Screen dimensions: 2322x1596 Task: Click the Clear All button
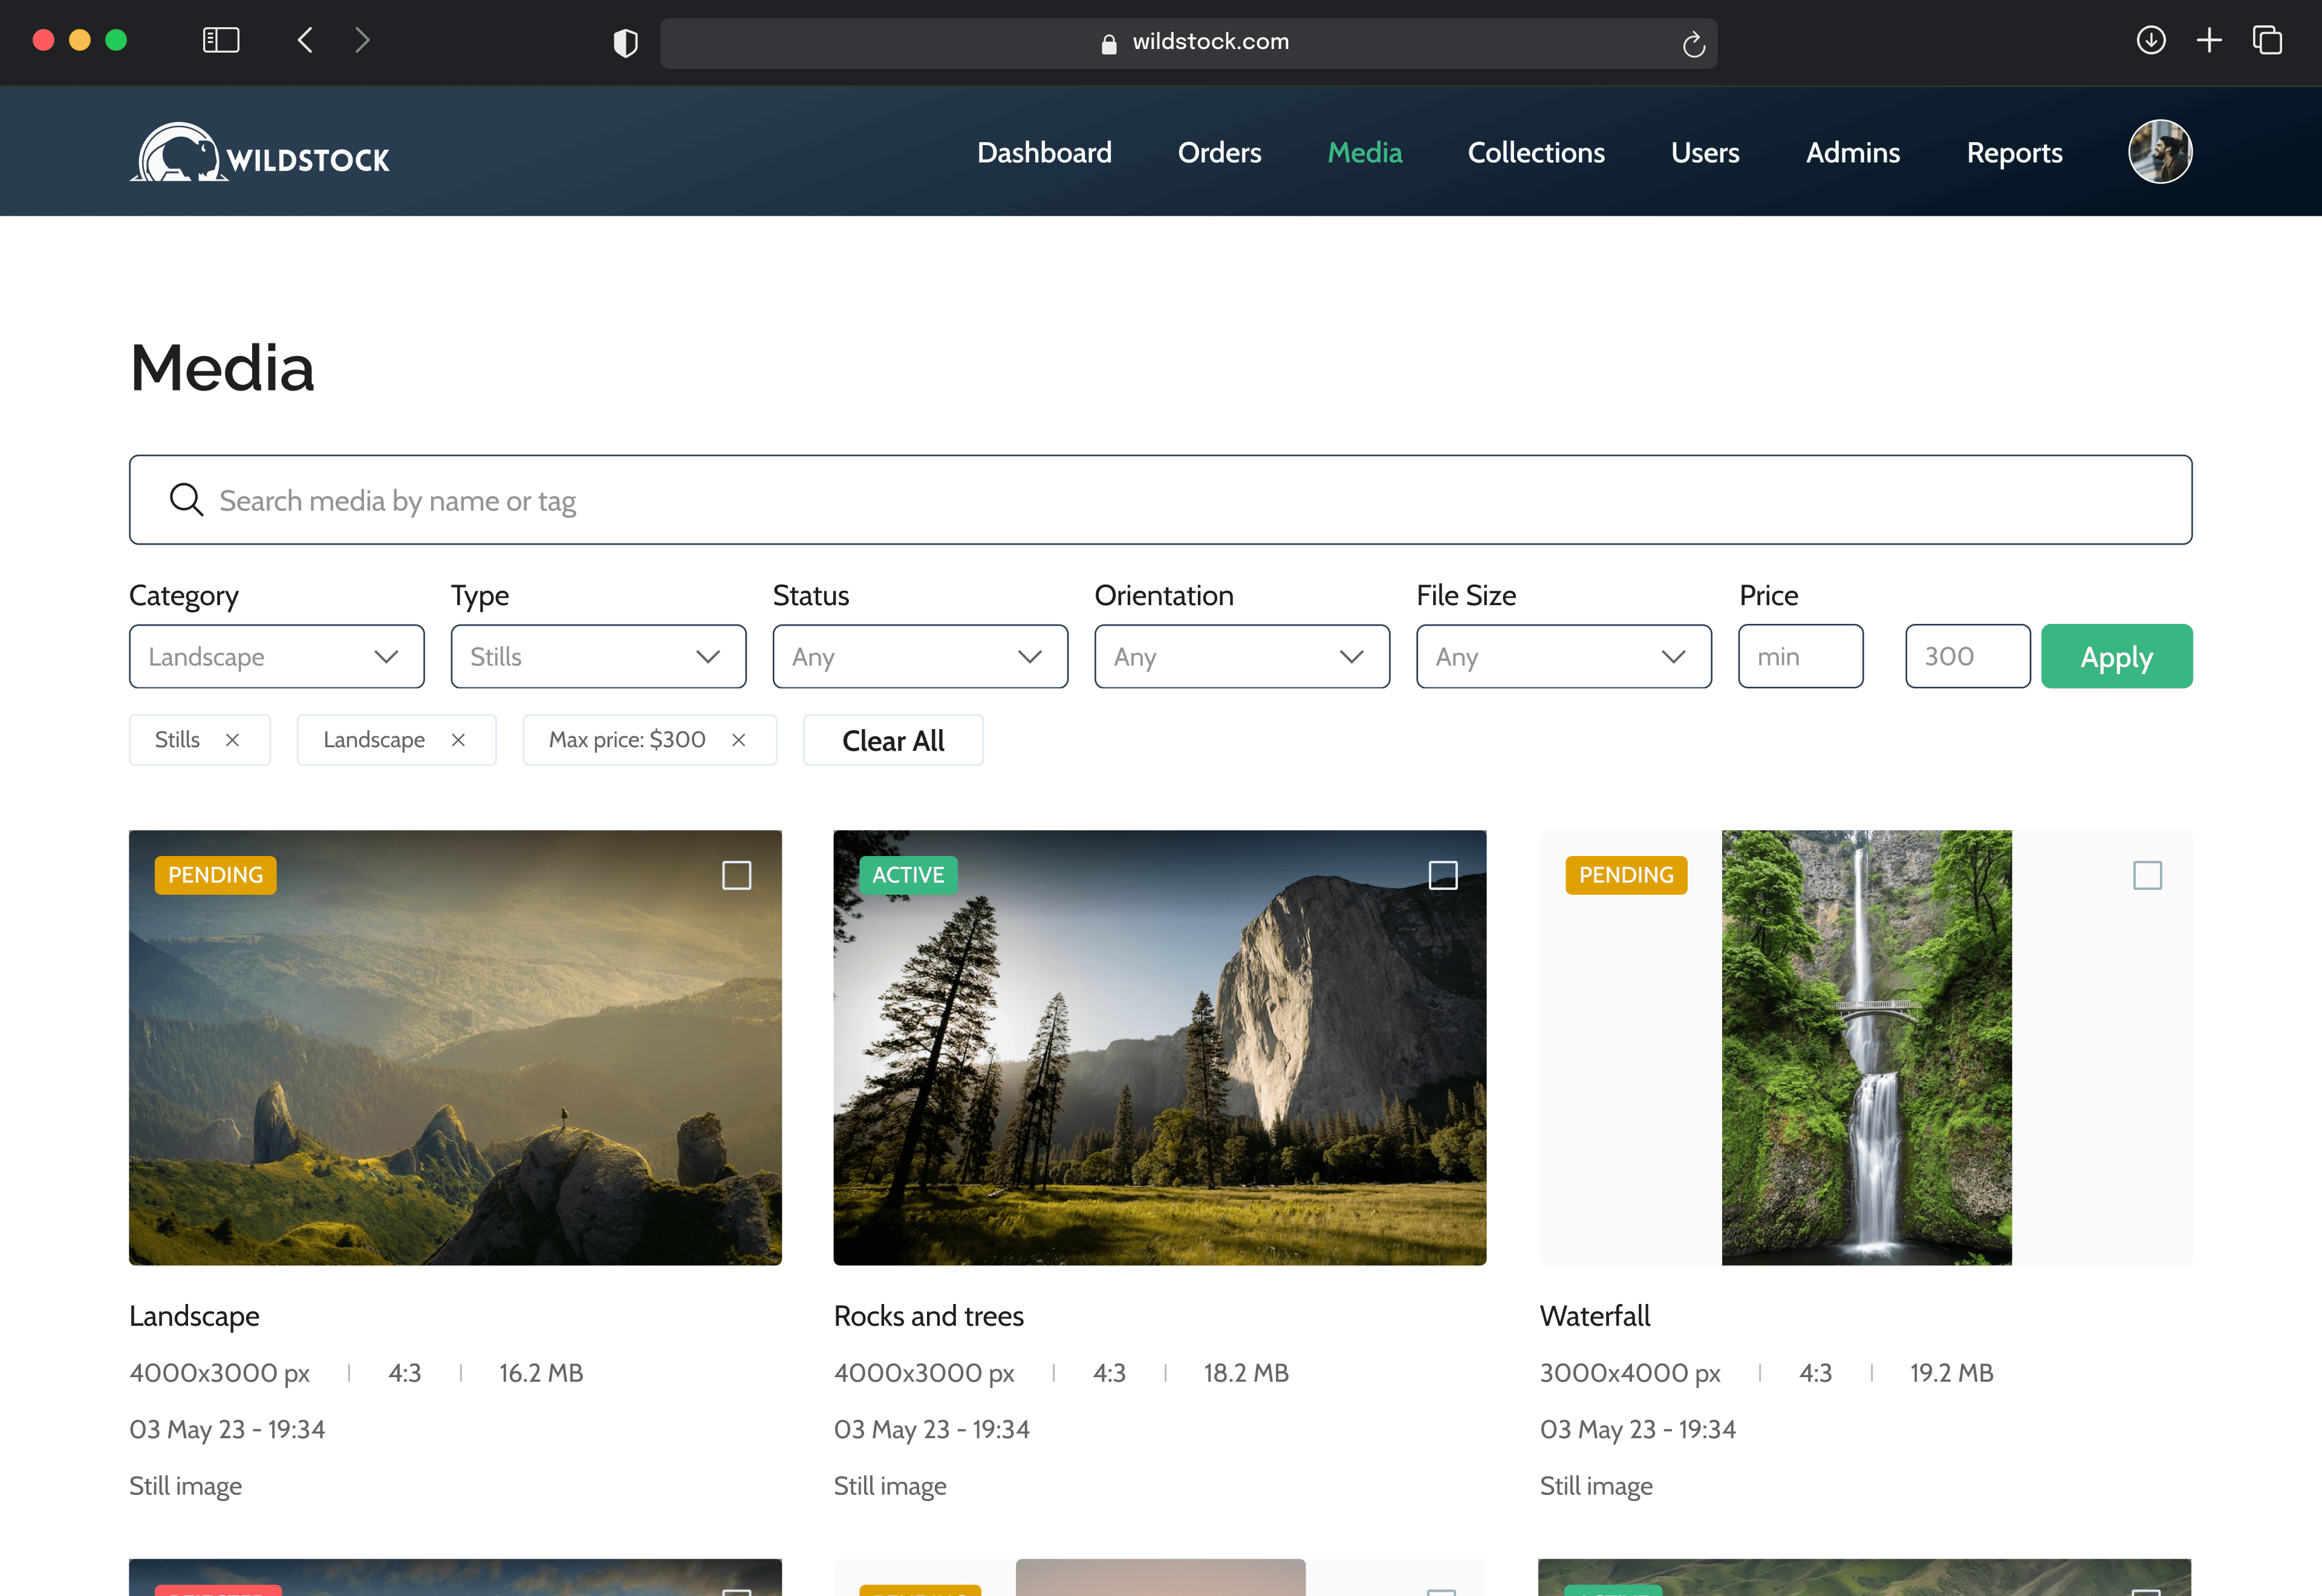892,741
